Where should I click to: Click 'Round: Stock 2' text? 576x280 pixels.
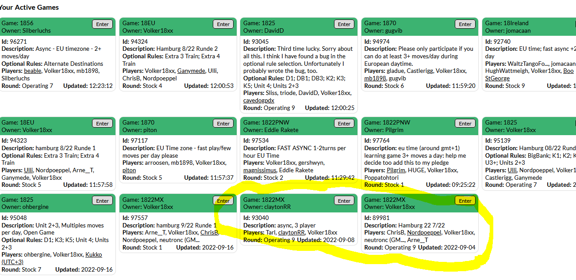point(263,178)
